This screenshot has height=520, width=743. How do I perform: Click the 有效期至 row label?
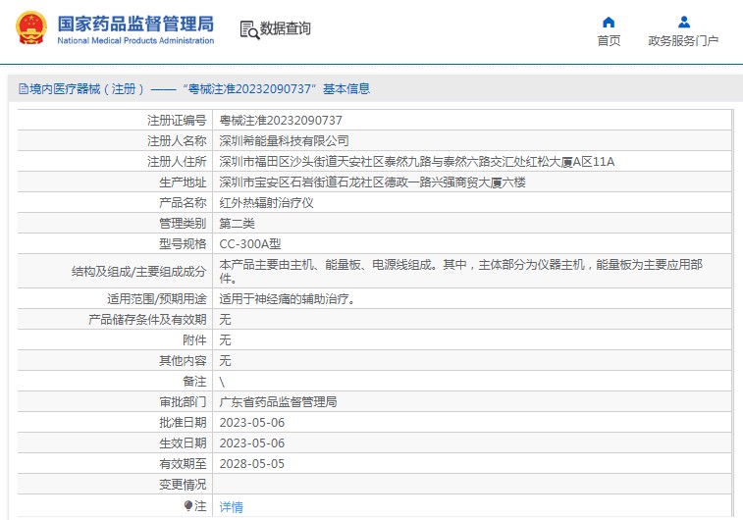tap(183, 464)
